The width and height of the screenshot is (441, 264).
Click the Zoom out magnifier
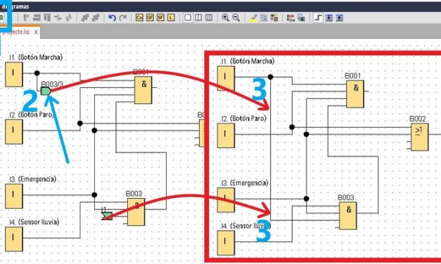(x=236, y=18)
